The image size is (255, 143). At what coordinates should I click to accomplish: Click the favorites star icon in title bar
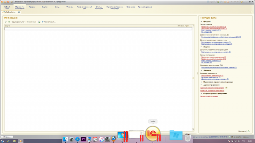point(12,2)
